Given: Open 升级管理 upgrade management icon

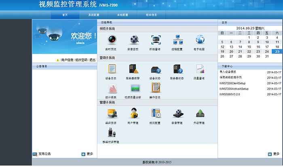Looking at the screenshot, I should tap(200, 113).
